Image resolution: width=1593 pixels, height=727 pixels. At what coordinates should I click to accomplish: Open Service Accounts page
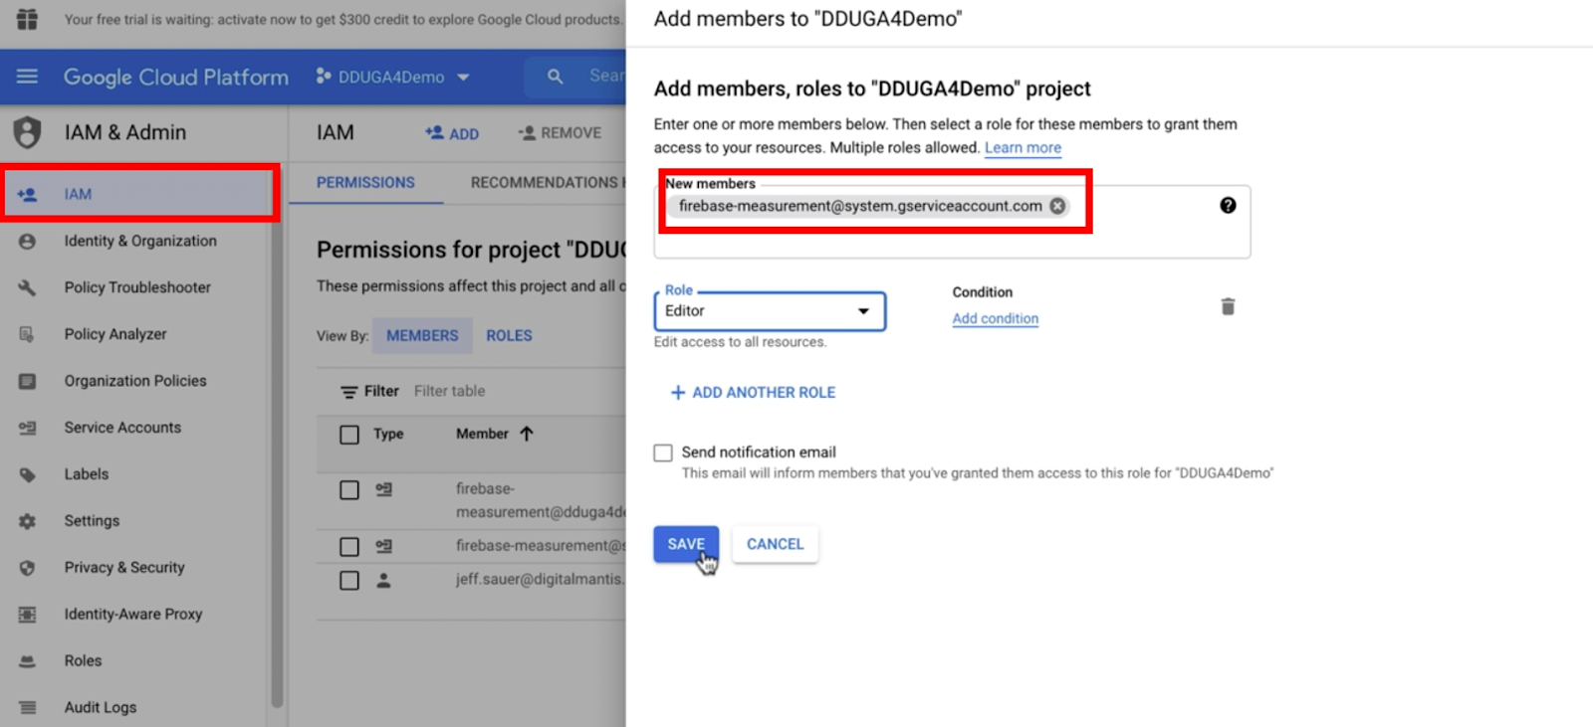(135, 428)
